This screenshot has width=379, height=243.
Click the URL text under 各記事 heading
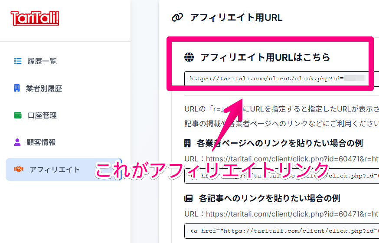pyautogui.click(x=281, y=214)
